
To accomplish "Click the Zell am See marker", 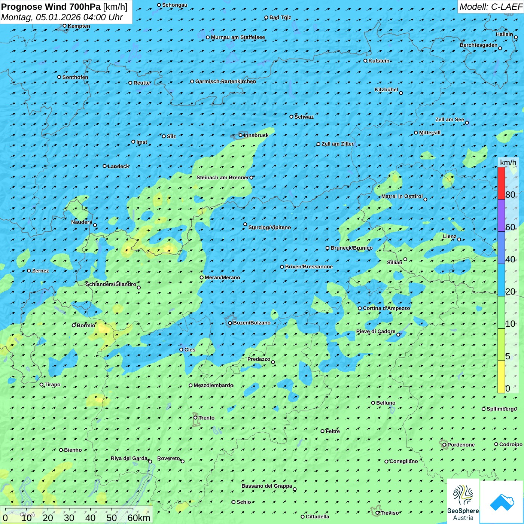I will (x=467, y=123).
